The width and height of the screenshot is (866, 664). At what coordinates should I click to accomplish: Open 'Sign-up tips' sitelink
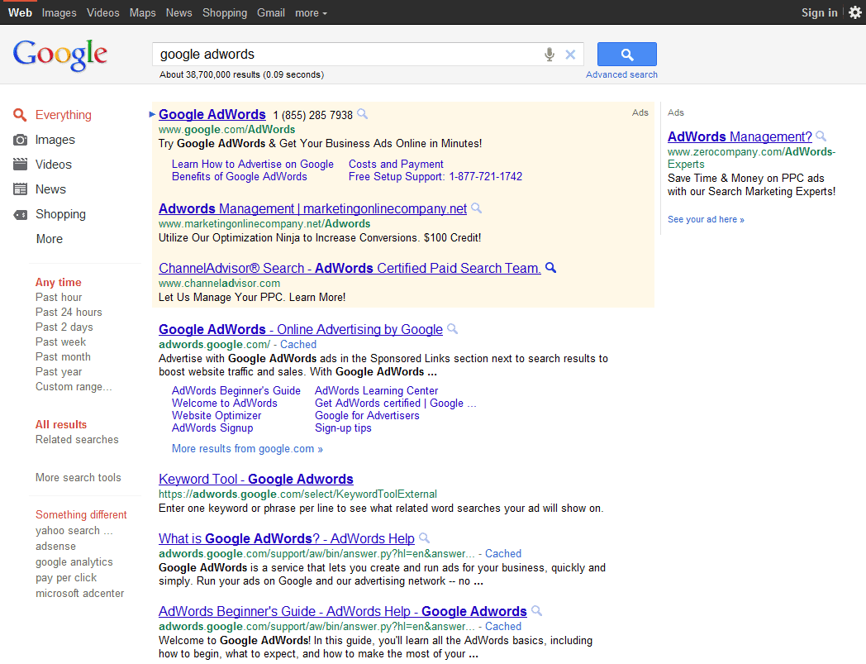343,428
